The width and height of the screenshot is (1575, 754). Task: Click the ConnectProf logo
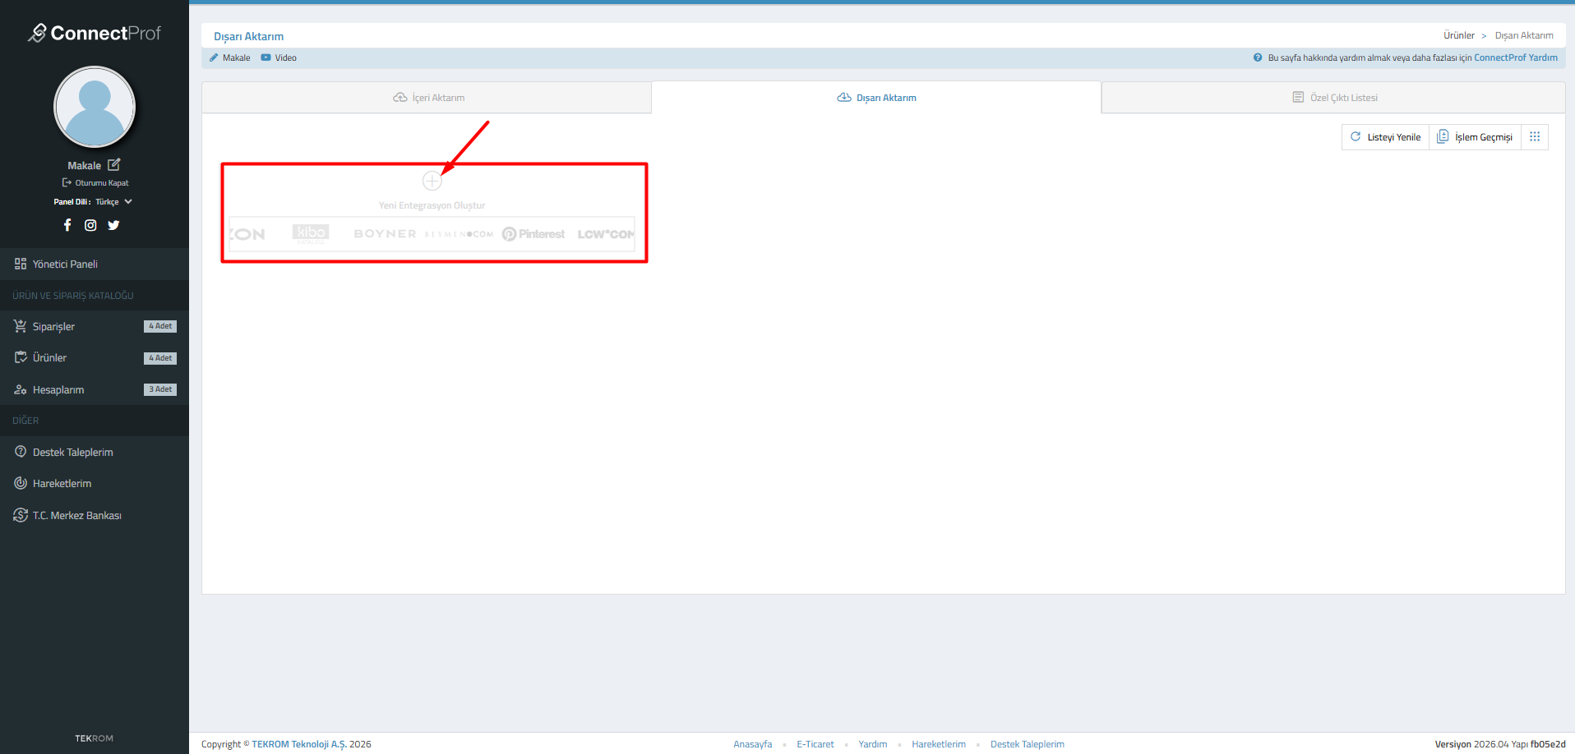[x=95, y=33]
